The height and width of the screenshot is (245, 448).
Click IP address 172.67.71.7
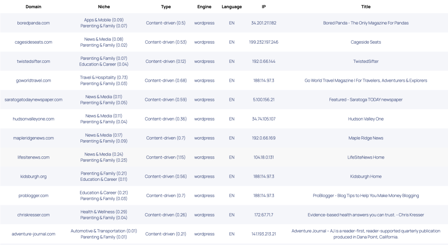[x=264, y=215]
